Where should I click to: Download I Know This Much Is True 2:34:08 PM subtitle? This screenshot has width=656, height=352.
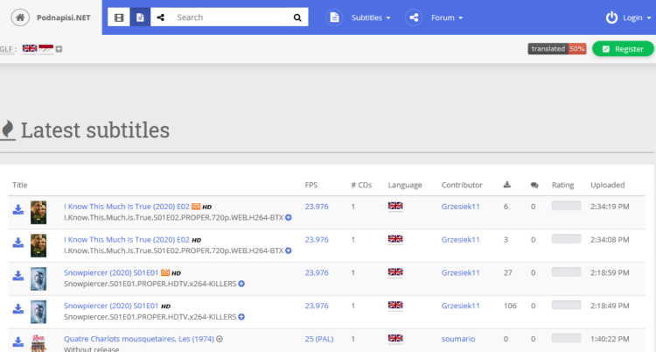click(18, 243)
